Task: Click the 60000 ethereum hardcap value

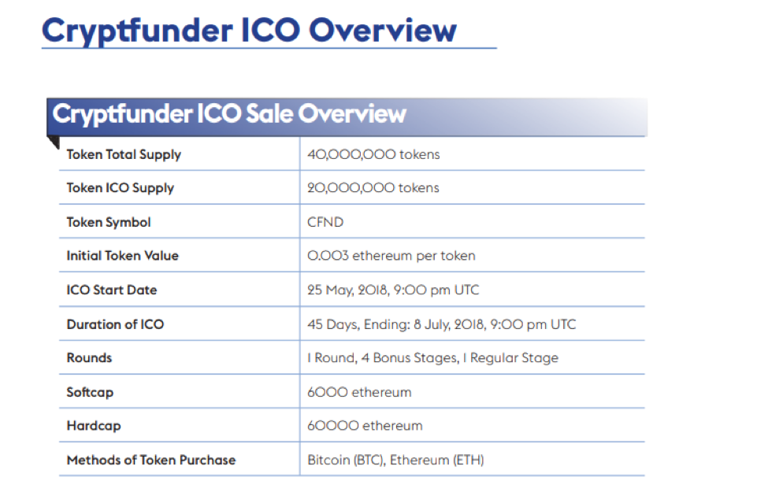Action: [x=365, y=426]
